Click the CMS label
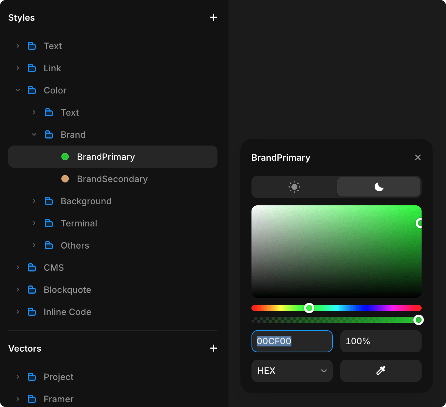446x407 pixels. 54,267
